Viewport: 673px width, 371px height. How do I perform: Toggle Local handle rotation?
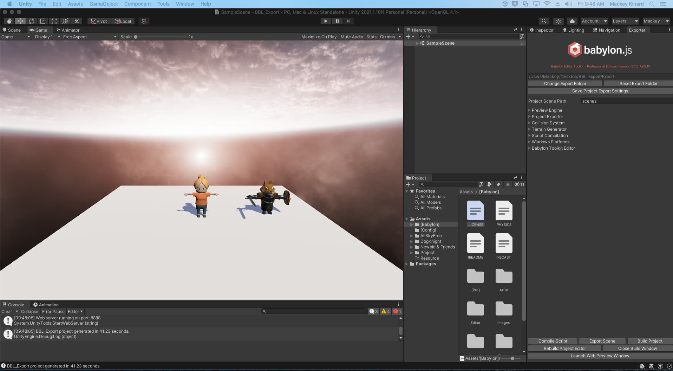point(123,21)
